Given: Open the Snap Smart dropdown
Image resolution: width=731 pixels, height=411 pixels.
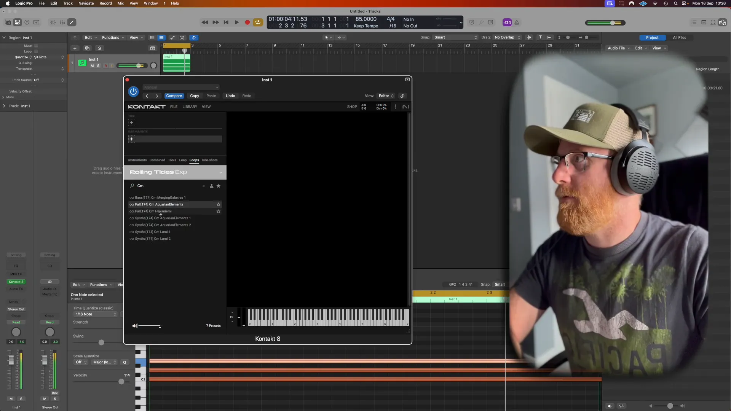Looking at the screenshot, I should point(455,37).
